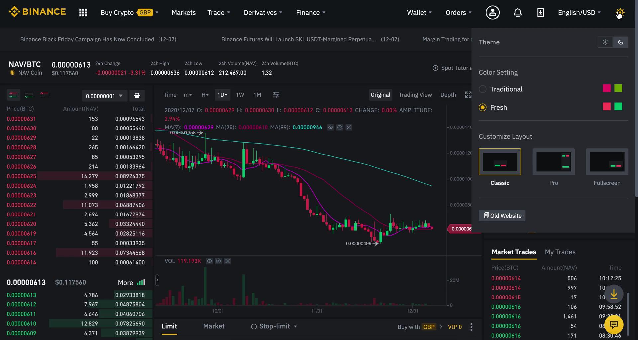Switch to dark theme

click(620, 42)
